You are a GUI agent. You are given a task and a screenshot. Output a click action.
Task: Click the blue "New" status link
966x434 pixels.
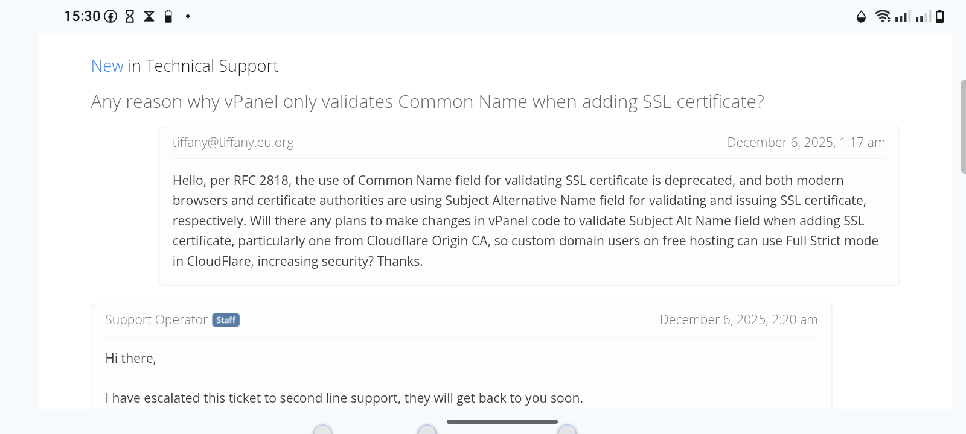point(107,66)
